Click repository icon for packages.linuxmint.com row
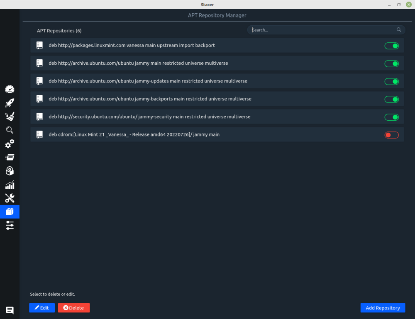415x319 pixels. pyautogui.click(x=39, y=45)
